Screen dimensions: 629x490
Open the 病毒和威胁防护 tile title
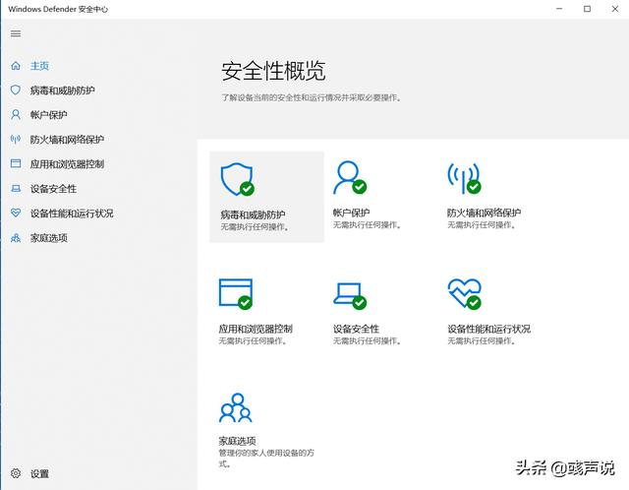click(253, 214)
